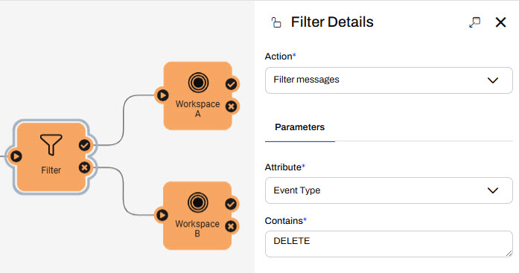Click the Filter node success checkmark port

84,145
